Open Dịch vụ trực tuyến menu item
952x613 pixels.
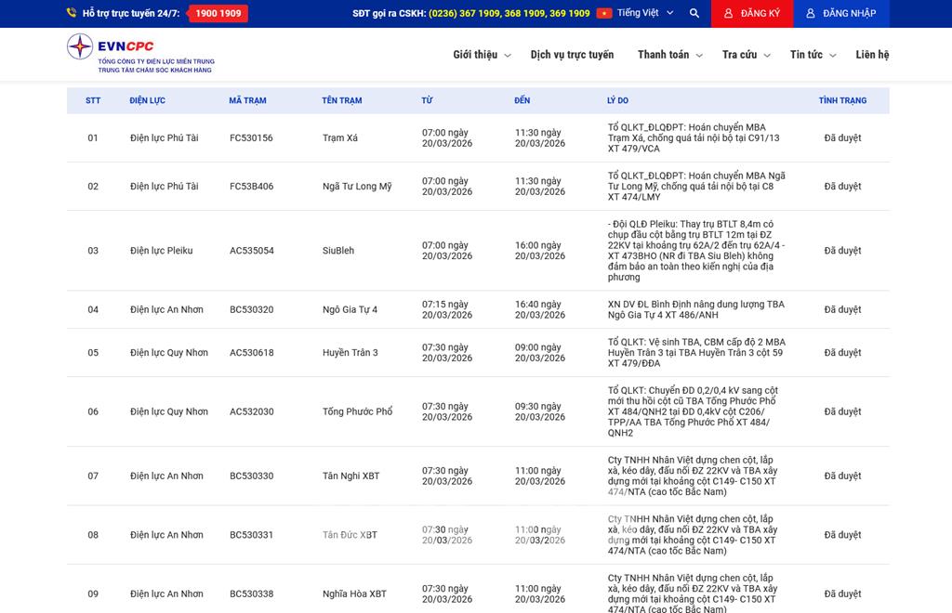pyautogui.click(x=572, y=55)
